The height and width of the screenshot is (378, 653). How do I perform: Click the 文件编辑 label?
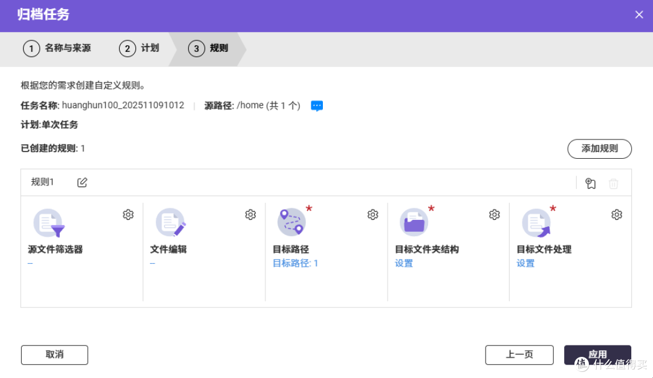point(168,249)
